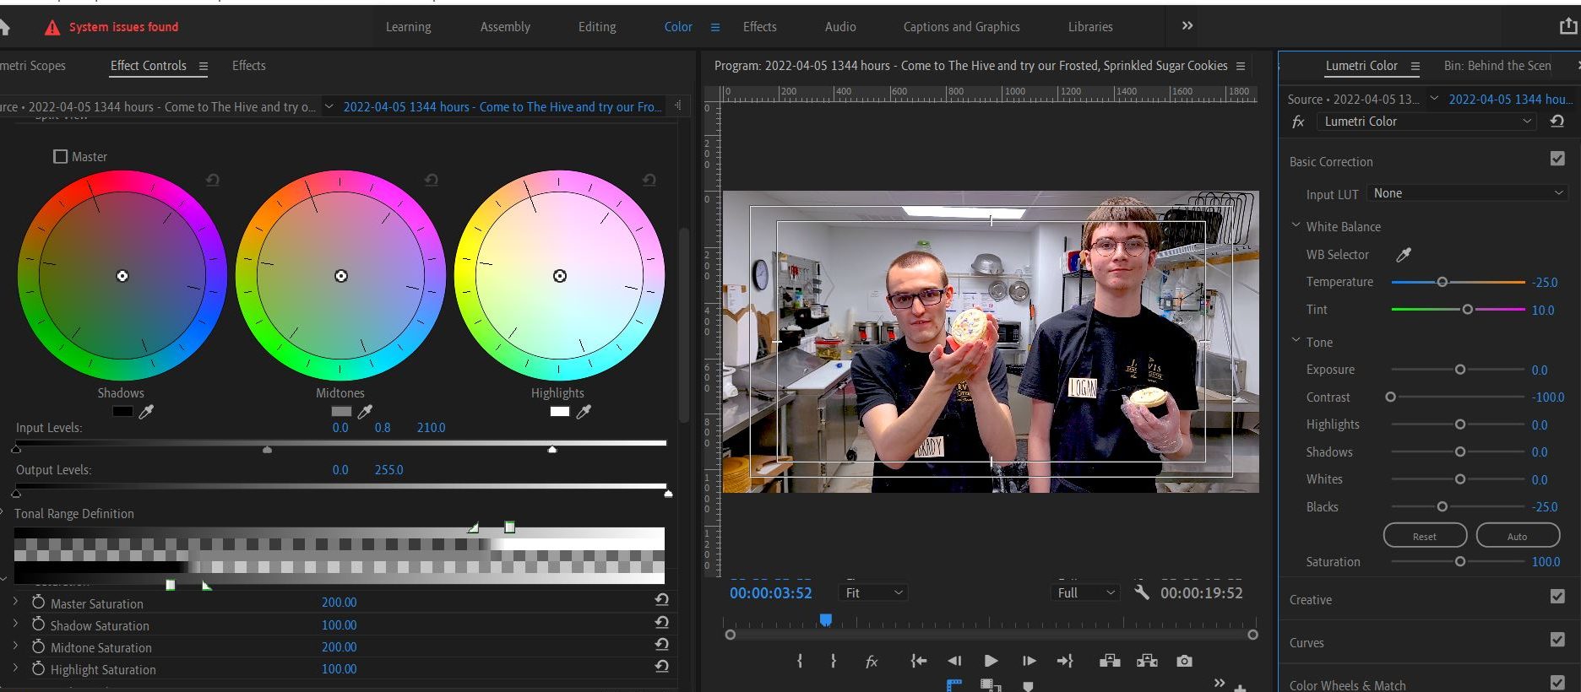Reset the Highlights color wheel

click(x=649, y=180)
